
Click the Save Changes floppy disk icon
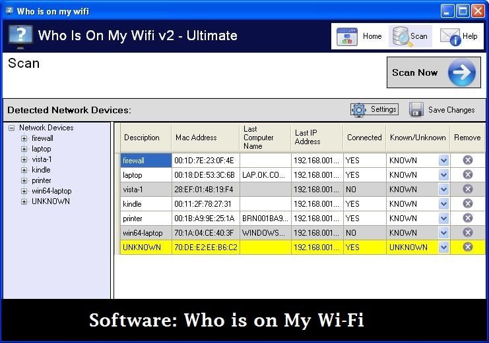coord(416,109)
